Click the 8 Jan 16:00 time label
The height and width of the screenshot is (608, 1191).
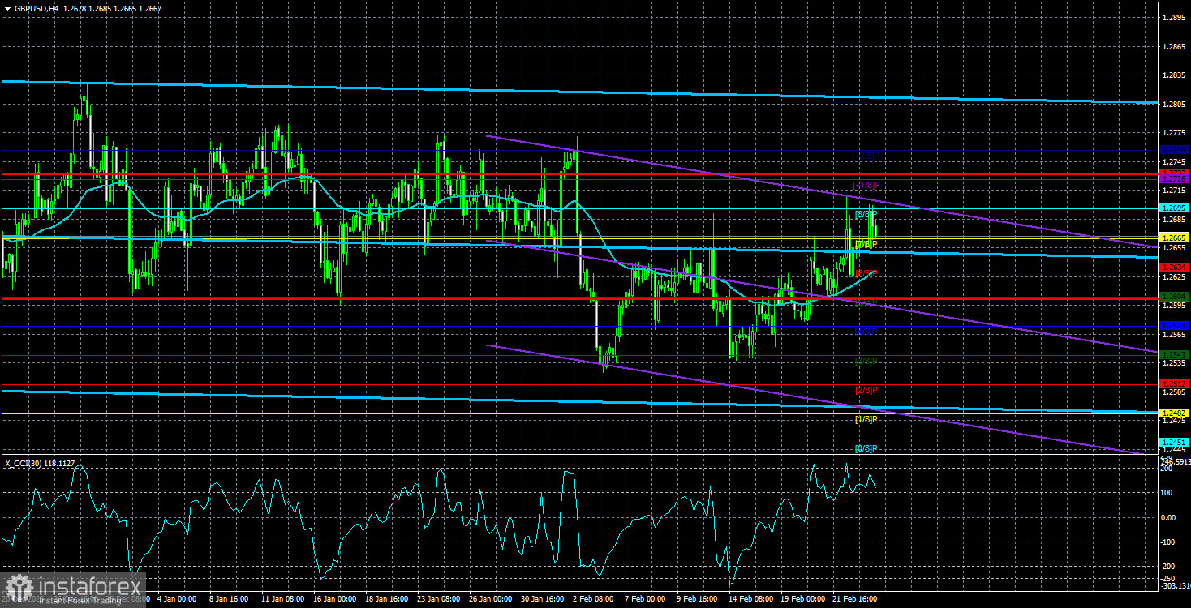(x=228, y=598)
